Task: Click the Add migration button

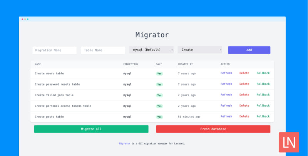Action: [249, 50]
